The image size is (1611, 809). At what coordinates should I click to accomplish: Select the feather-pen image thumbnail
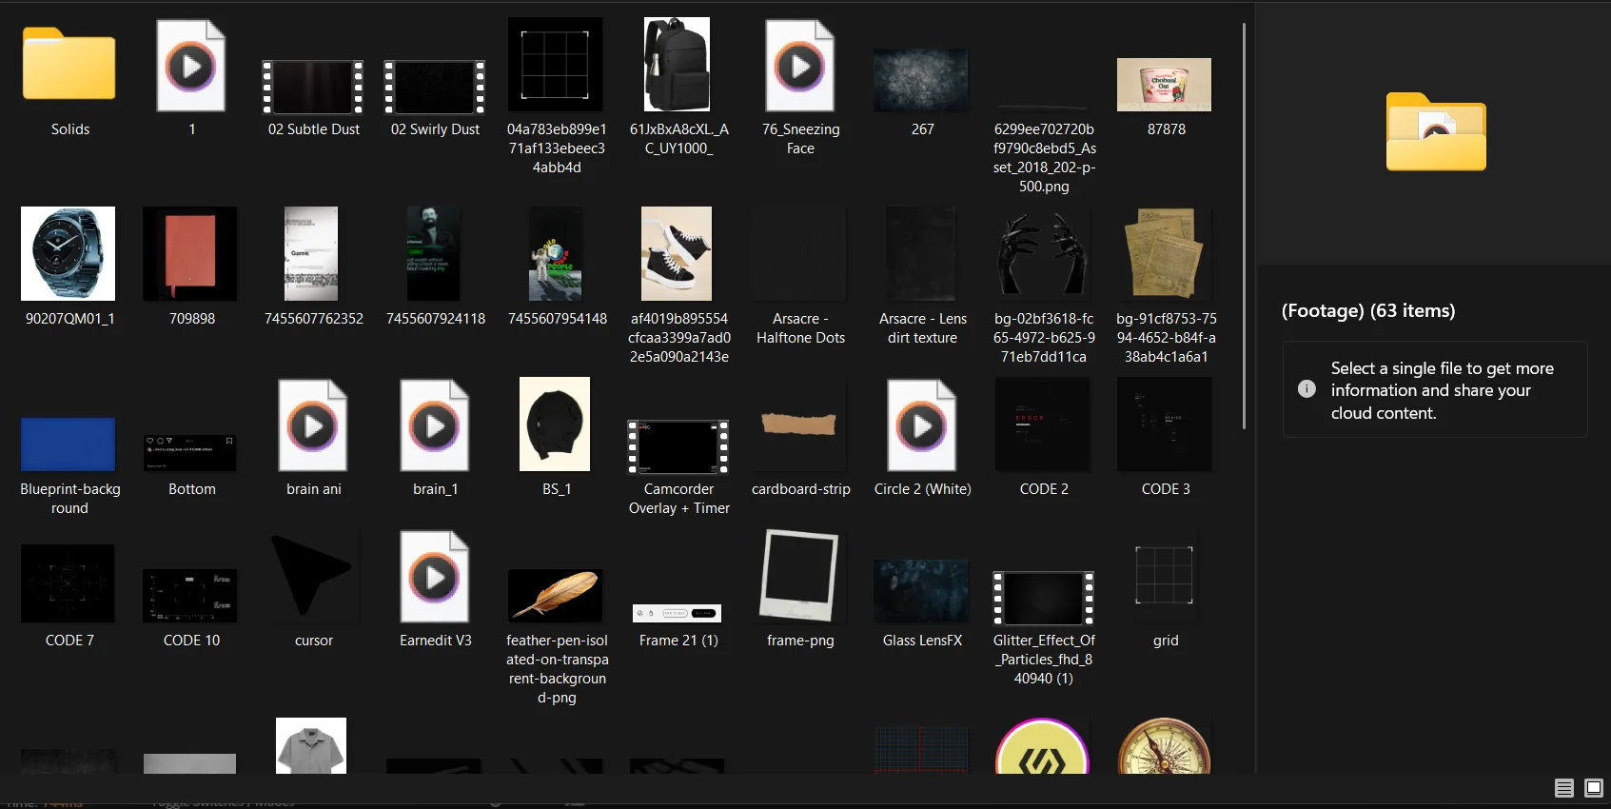click(x=556, y=594)
